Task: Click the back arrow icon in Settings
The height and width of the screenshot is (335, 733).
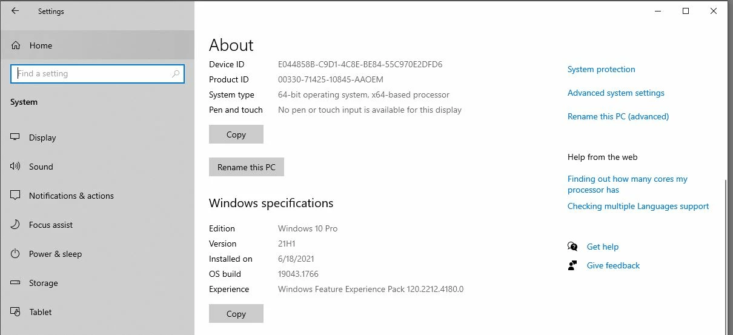Action: pos(15,11)
